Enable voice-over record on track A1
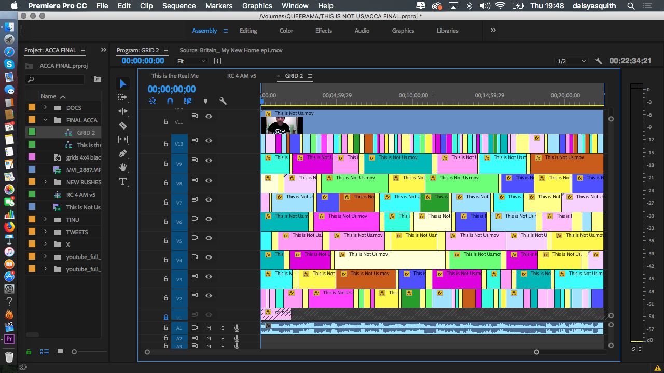 (237, 328)
